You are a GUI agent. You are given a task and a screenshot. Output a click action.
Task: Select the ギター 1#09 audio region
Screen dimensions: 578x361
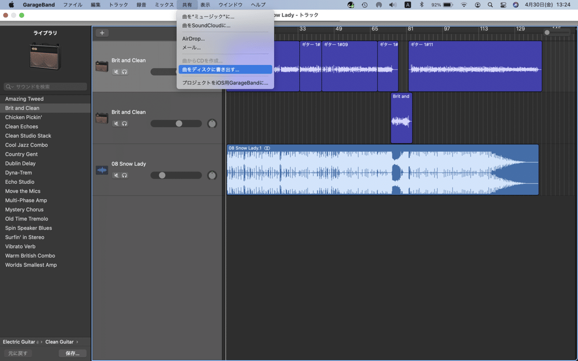(x=349, y=66)
